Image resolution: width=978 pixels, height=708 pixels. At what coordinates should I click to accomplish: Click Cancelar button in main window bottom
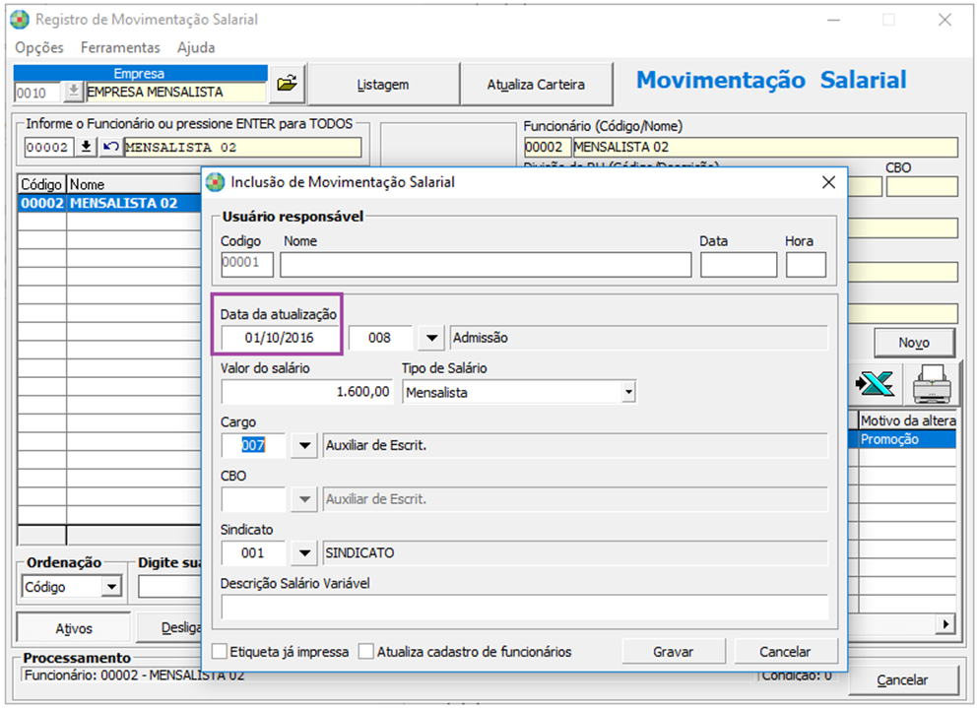tap(902, 679)
